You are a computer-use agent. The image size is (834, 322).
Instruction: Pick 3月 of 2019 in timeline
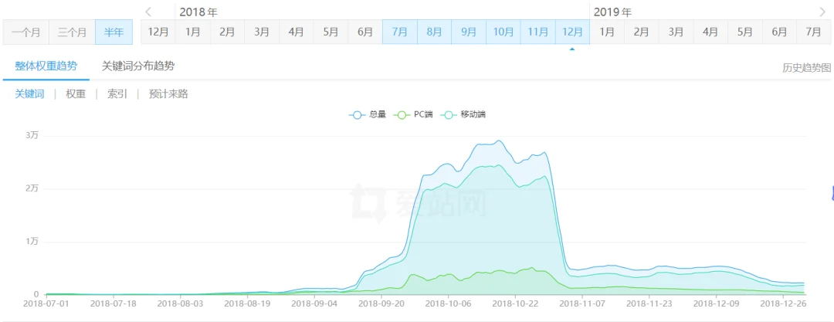tap(676, 32)
